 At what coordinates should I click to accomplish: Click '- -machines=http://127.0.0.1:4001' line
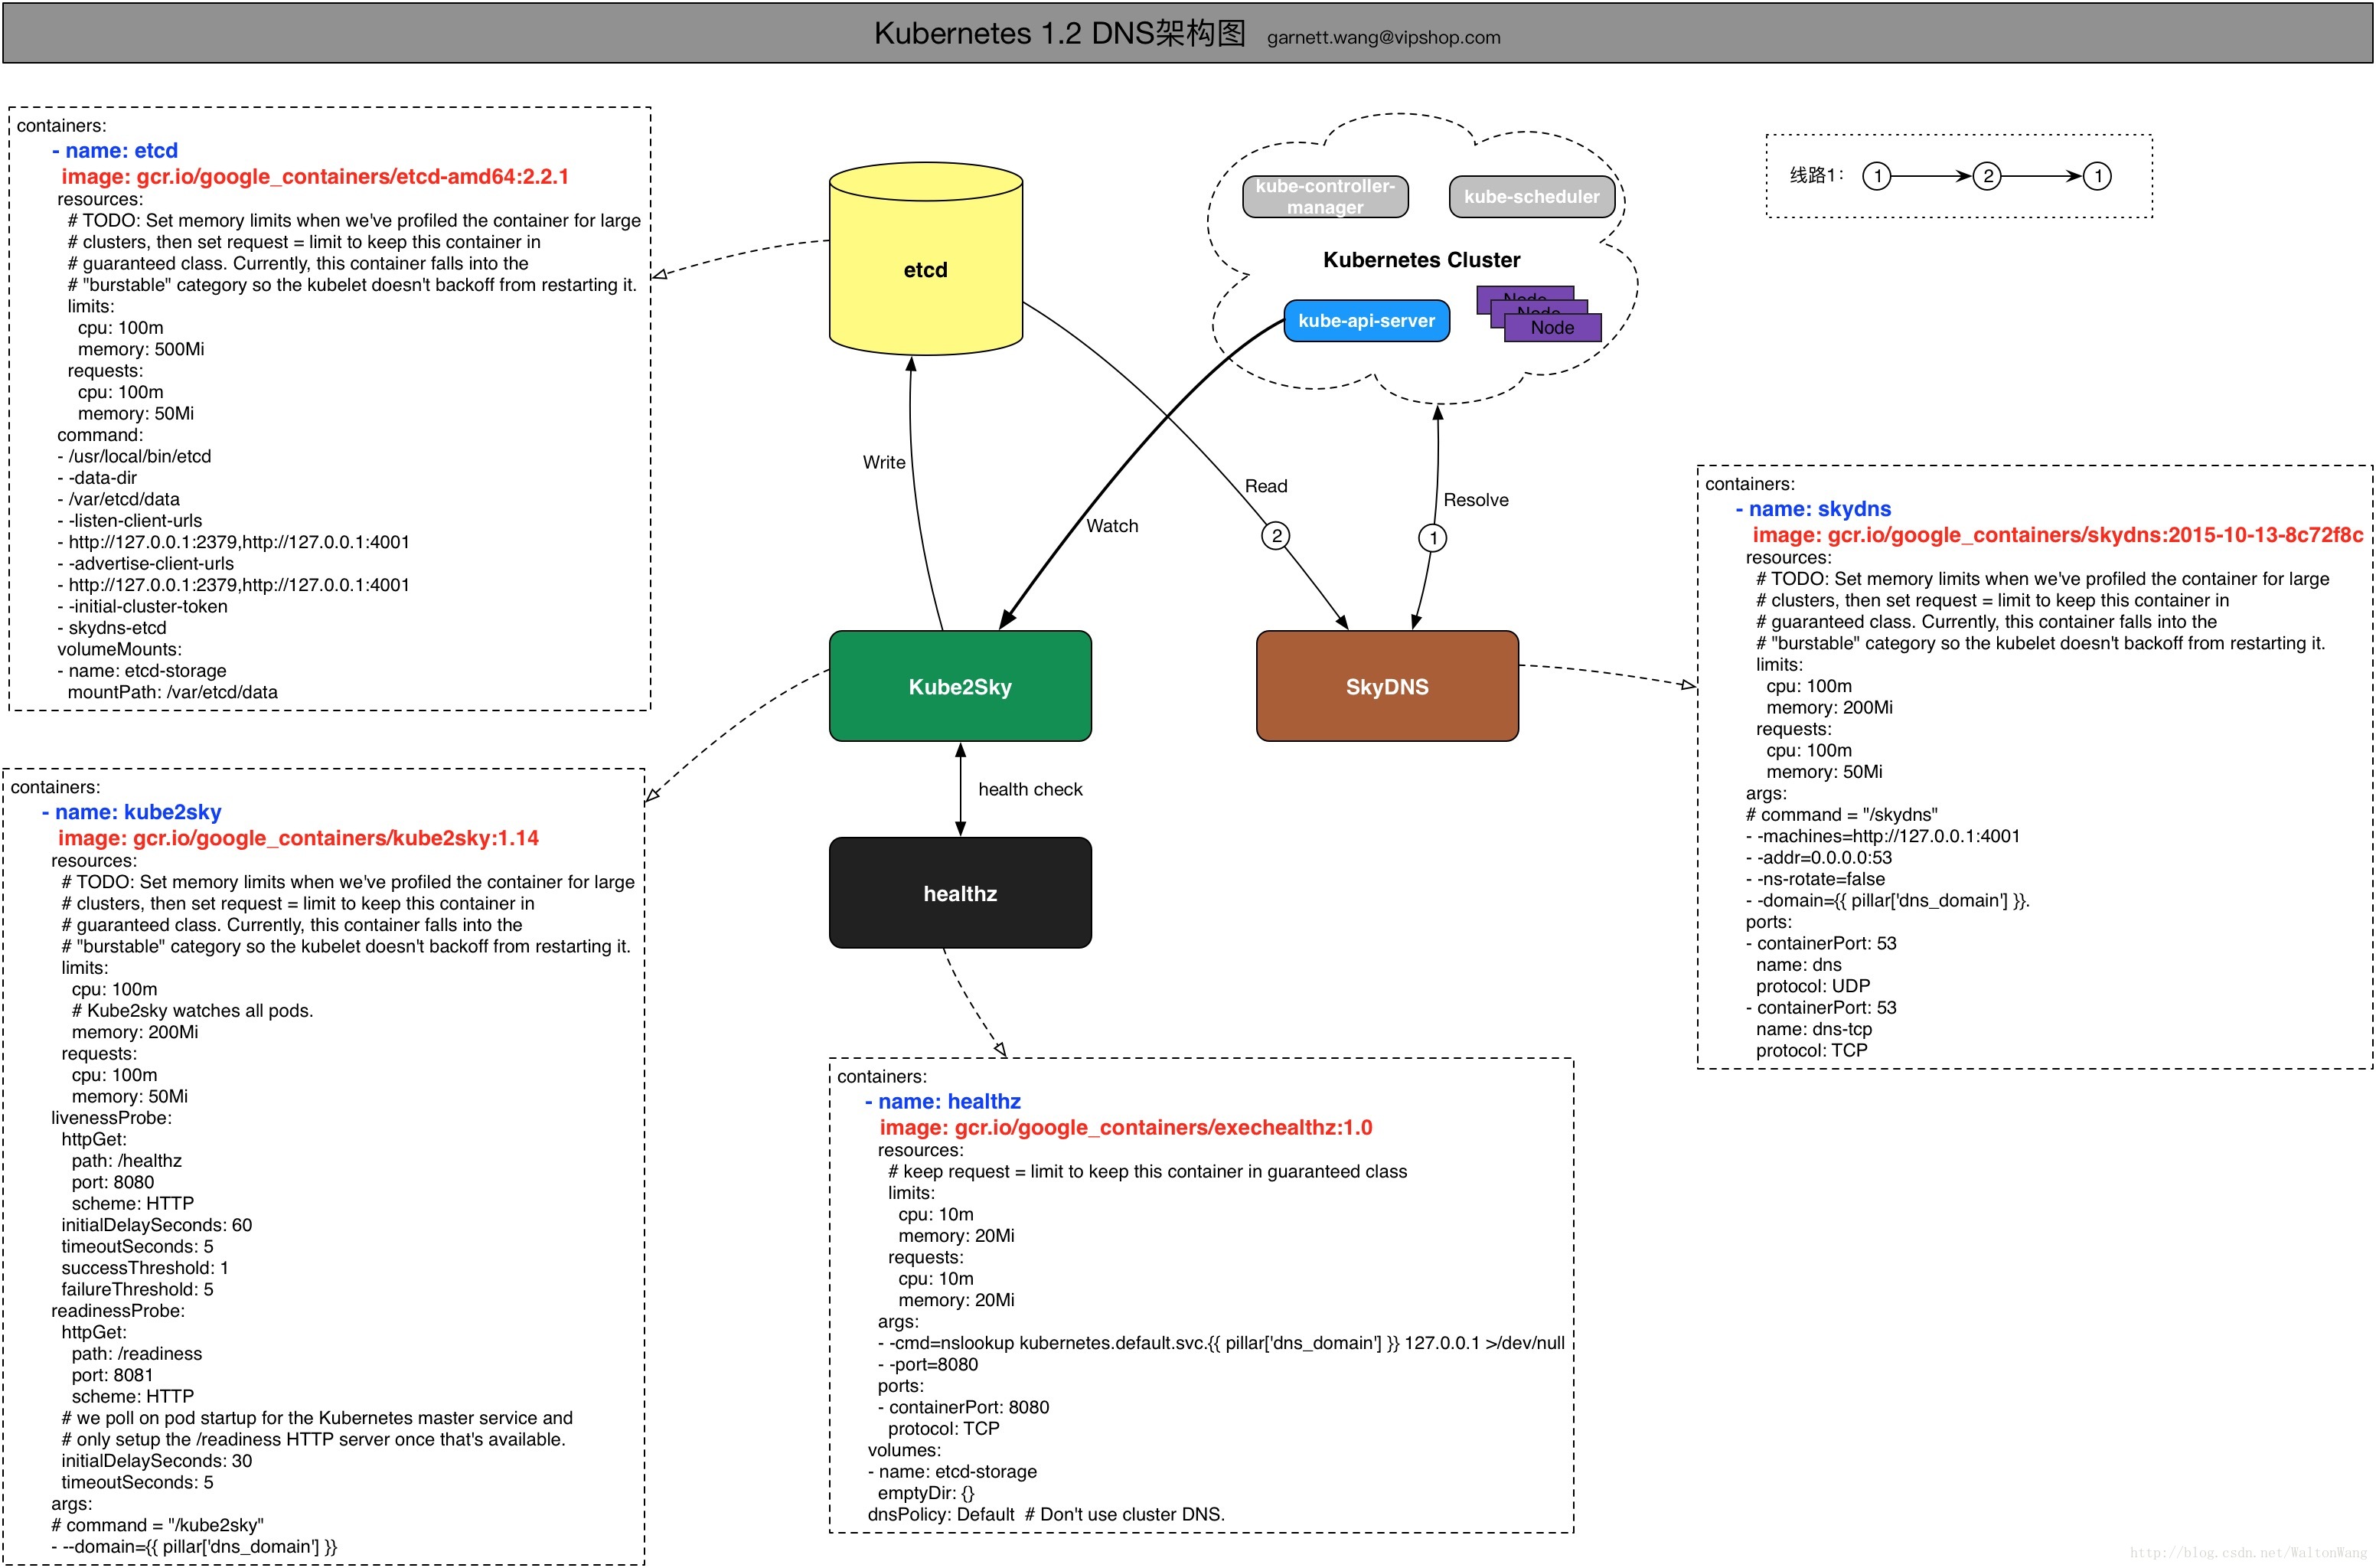(x=1882, y=837)
